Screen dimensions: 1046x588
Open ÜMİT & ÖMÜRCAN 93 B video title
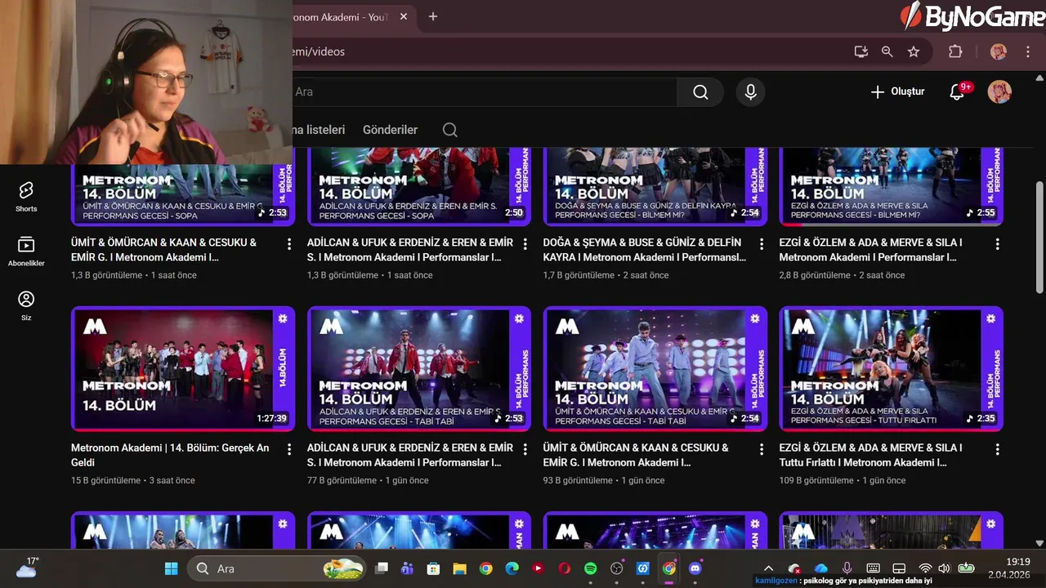(636, 455)
